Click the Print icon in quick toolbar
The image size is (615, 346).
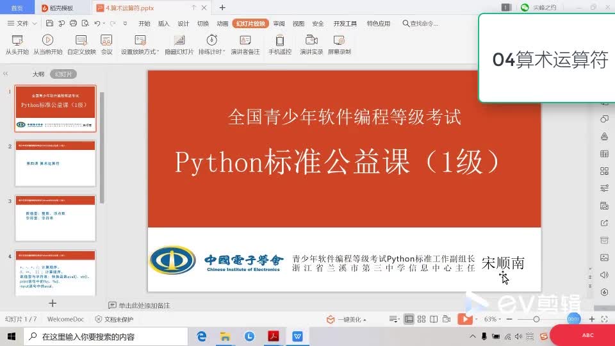[x=73, y=24]
